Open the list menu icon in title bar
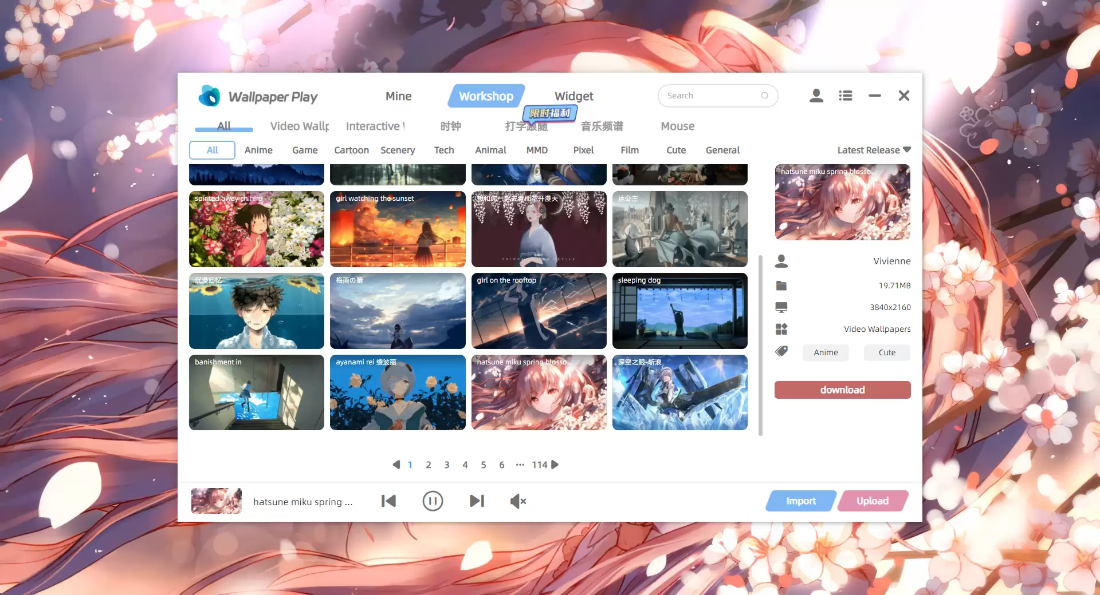The image size is (1100, 595). (845, 96)
